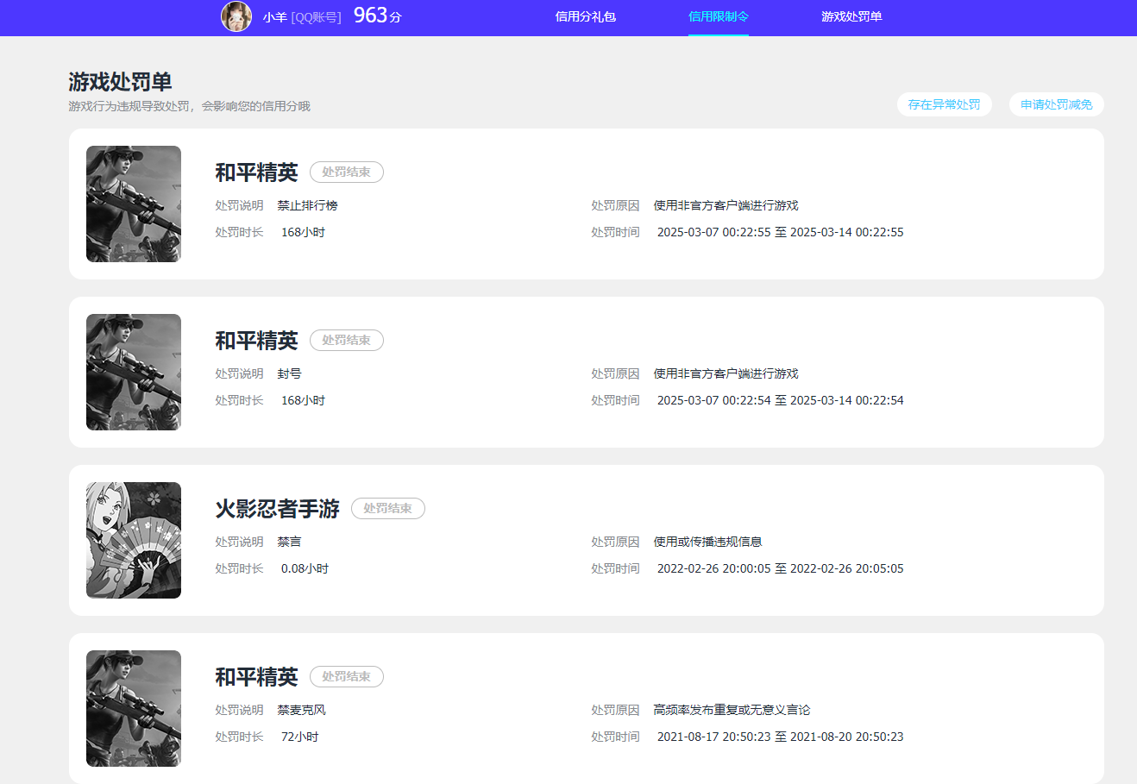Image resolution: width=1137 pixels, height=784 pixels.
Task: Click the 处罚结束 badge on the first 和平精英 card
Action: coord(346,172)
